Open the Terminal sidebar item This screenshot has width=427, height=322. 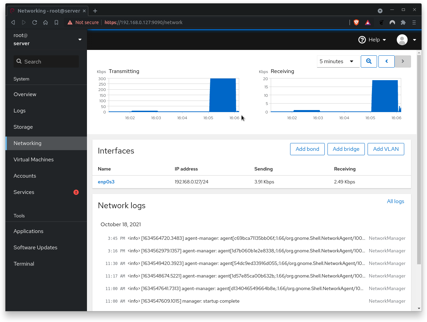pos(24,264)
